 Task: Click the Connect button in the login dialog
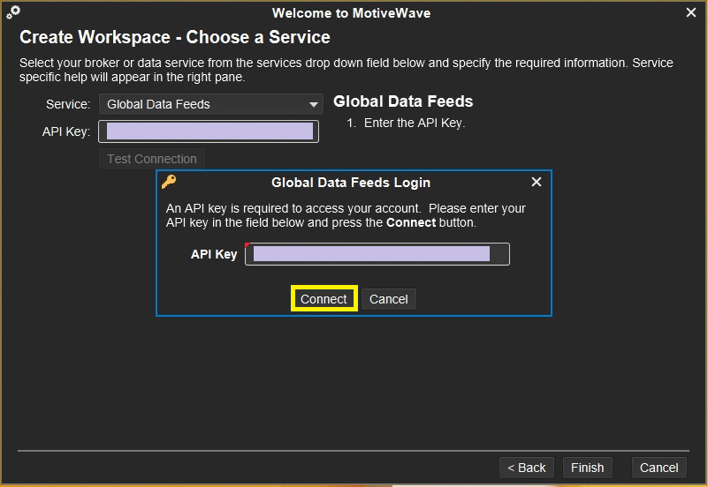point(324,299)
